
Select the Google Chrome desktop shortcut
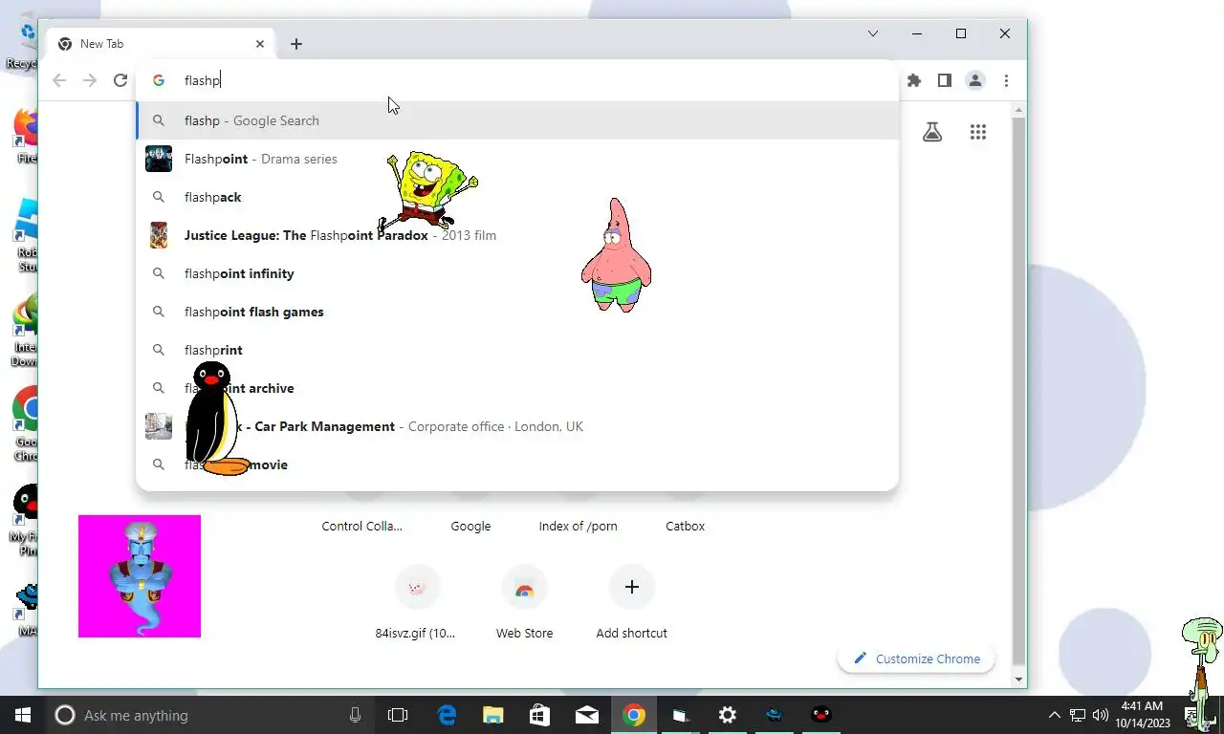[x=26, y=424]
